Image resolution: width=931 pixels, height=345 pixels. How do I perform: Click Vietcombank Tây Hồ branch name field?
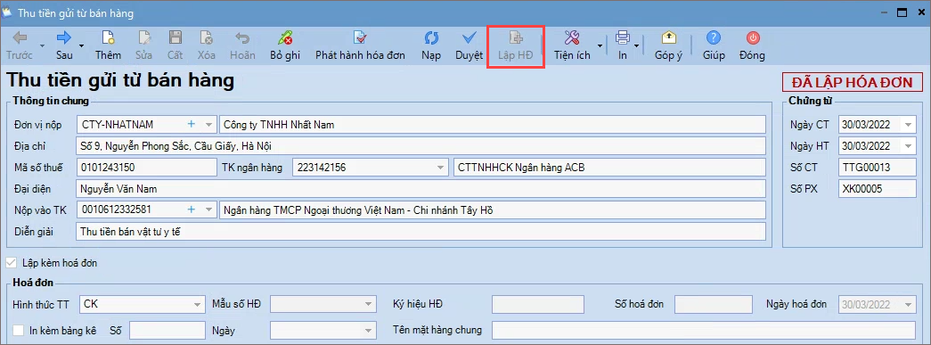click(x=492, y=209)
